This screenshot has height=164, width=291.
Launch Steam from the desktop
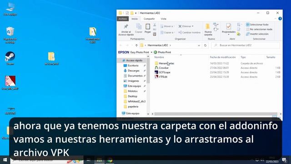[10, 58]
